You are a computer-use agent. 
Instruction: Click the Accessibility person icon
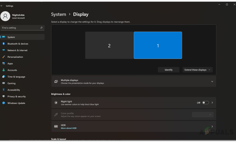coord(4,90)
